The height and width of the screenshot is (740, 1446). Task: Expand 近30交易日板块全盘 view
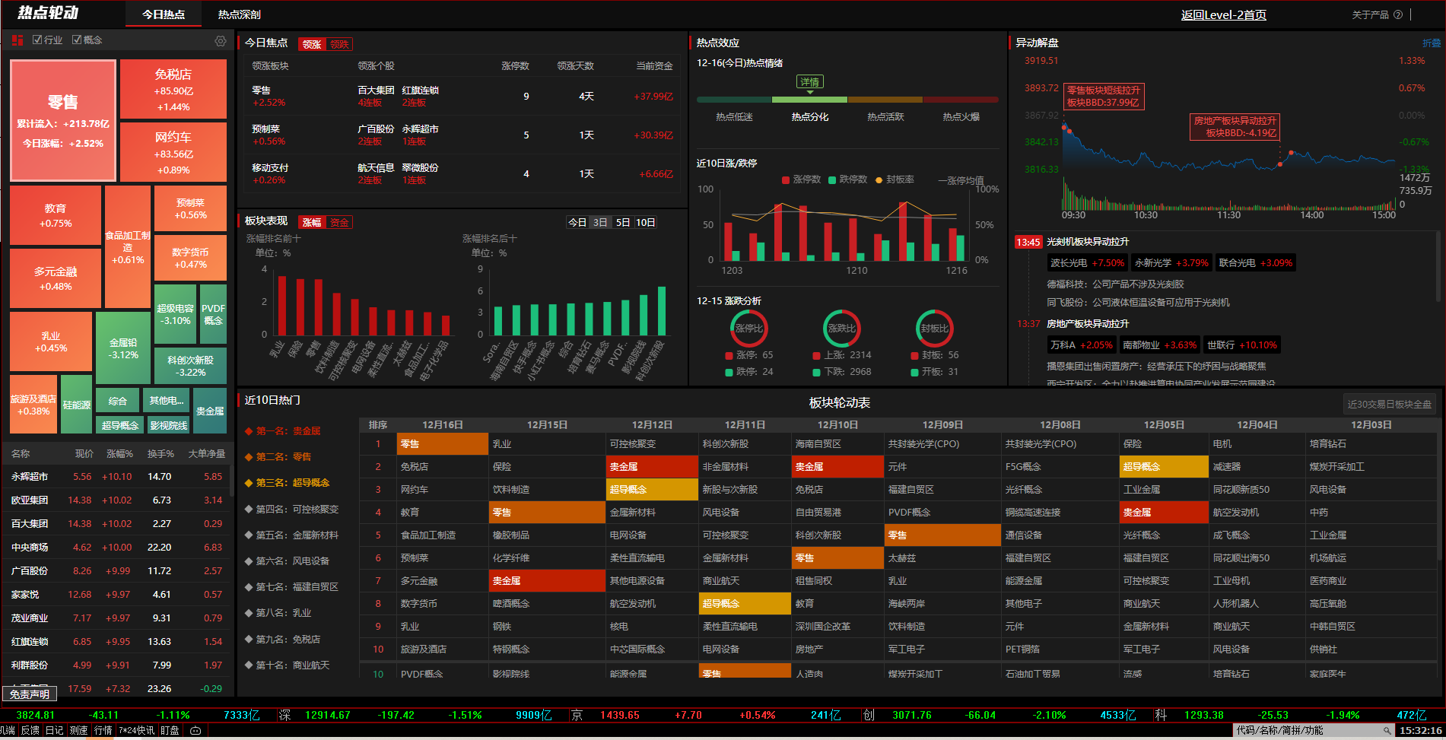point(1389,405)
